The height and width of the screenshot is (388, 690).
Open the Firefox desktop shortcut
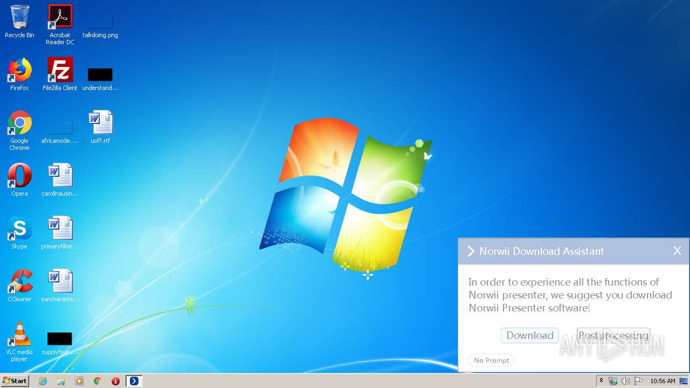click(x=19, y=74)
